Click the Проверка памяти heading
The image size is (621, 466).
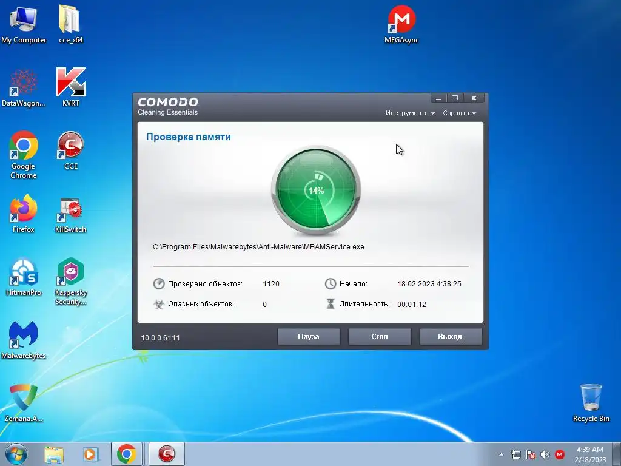[x=189, y=137]
